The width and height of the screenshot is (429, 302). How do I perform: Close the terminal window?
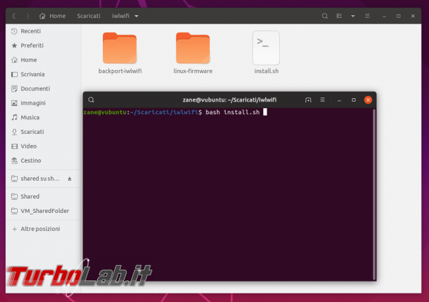(368, 100)
